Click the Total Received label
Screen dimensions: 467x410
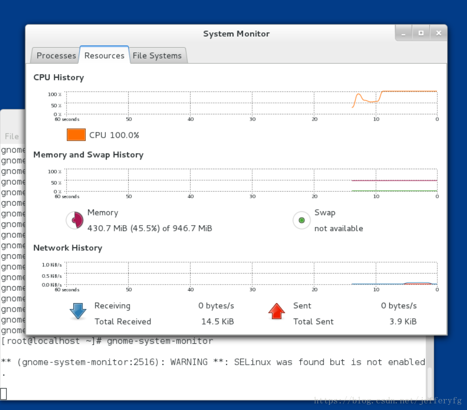123,321
